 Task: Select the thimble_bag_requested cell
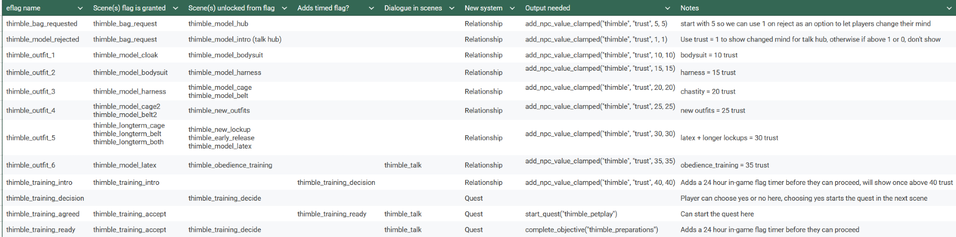point(42,24)
